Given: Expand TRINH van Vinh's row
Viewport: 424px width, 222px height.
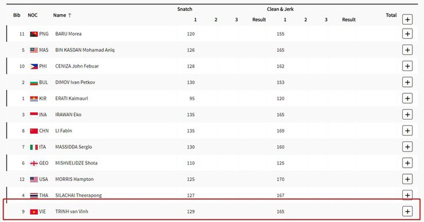Looking at the screenshot, I should click(x=407, y=212).
